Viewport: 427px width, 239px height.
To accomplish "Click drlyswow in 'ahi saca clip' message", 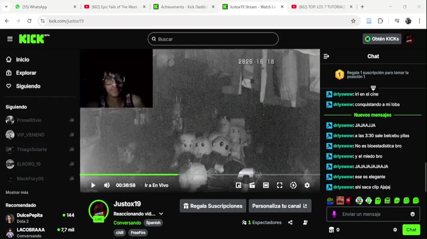I will click(x=343, y=187).
